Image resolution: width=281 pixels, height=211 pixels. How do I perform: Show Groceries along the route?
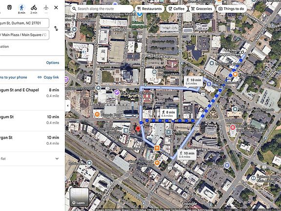click(x=201, y=9)
